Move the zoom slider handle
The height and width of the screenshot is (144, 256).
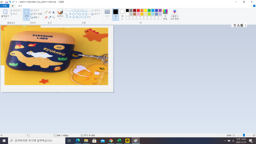pos(244,135)
